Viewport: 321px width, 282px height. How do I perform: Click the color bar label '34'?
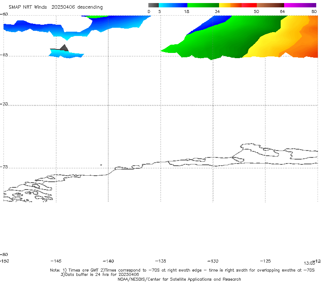217,11
